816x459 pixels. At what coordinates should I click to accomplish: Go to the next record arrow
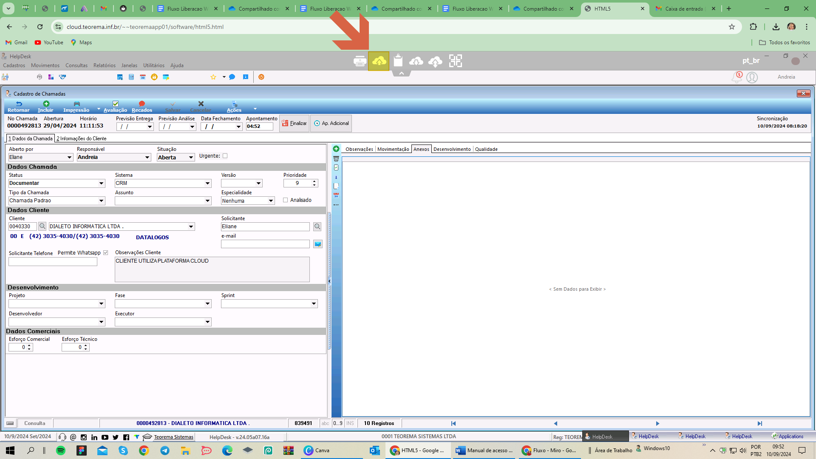coord(657,424)
